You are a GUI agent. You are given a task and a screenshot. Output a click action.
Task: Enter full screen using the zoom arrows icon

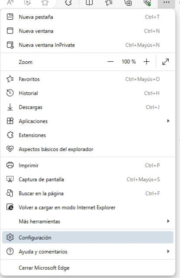coord(165,62)
